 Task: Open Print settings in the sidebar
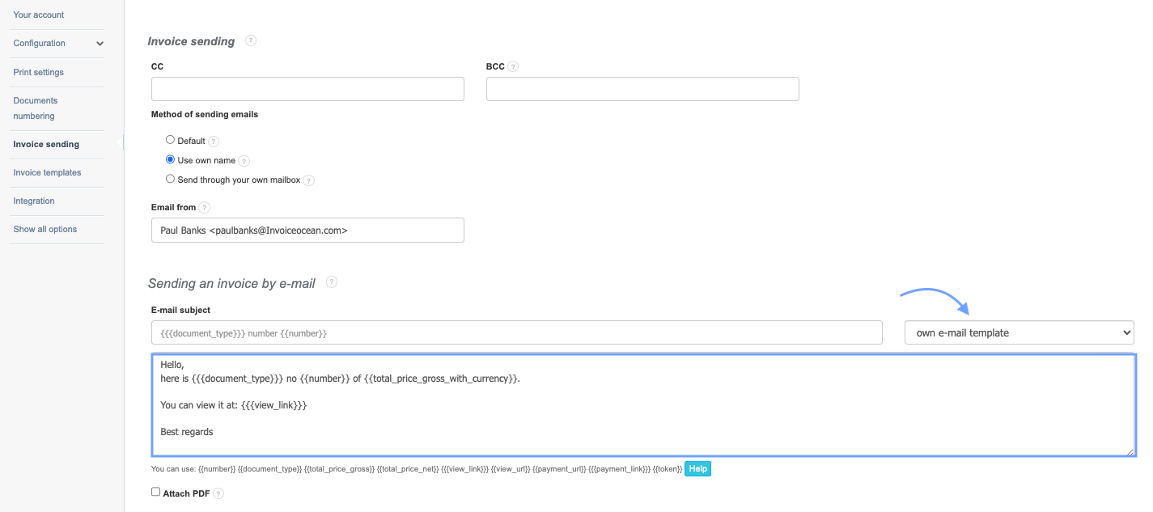[x=39, y=72]
